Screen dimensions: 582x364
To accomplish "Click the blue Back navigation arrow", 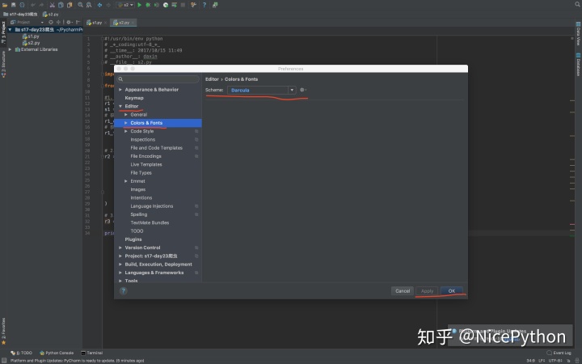I will point(100,5).
